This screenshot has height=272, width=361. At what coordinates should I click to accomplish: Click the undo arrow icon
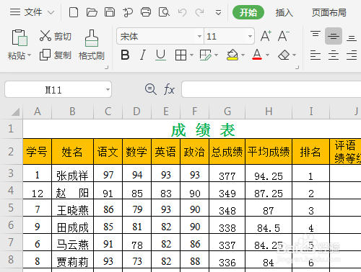point(182,12)
